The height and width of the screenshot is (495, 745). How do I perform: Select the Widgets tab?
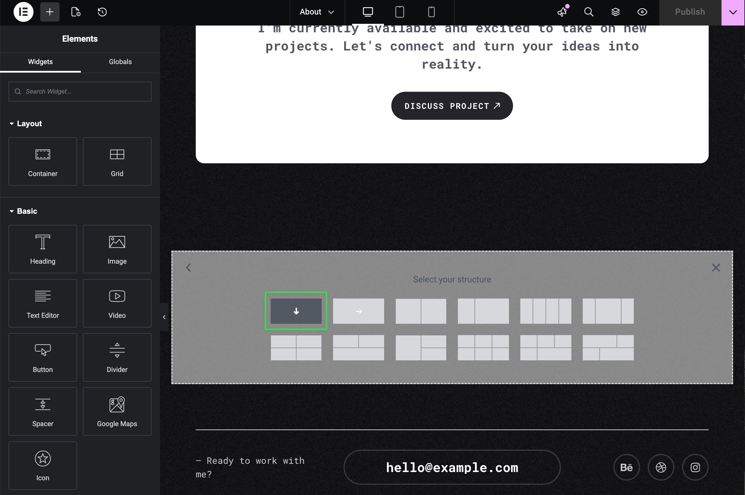tap(40, 62)
